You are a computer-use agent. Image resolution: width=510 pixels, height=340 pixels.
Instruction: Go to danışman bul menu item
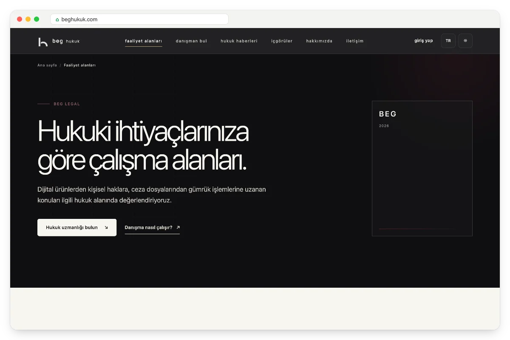191,41
